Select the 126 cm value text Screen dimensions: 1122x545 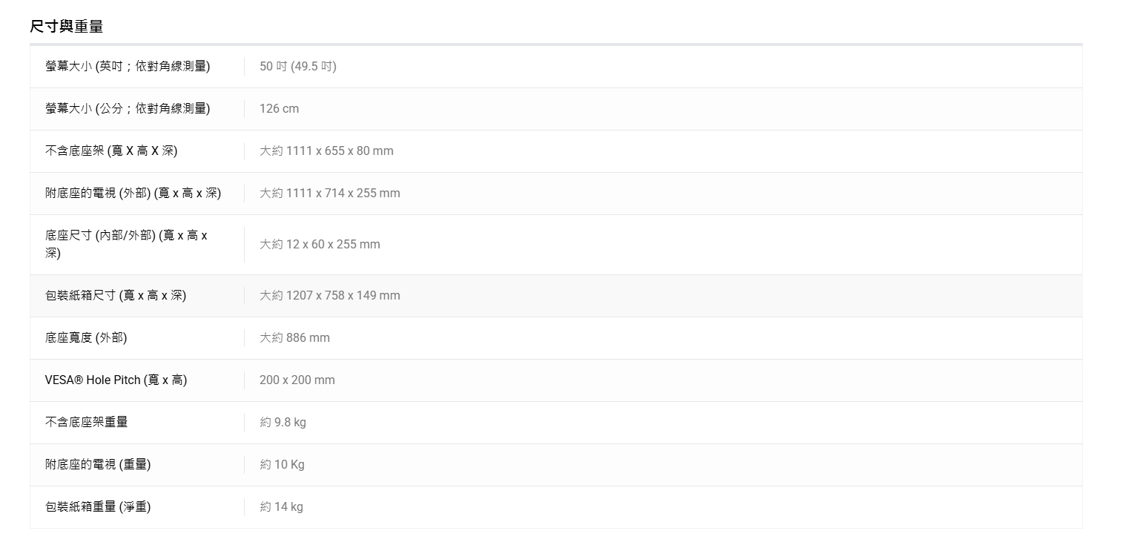click(279, 108)
